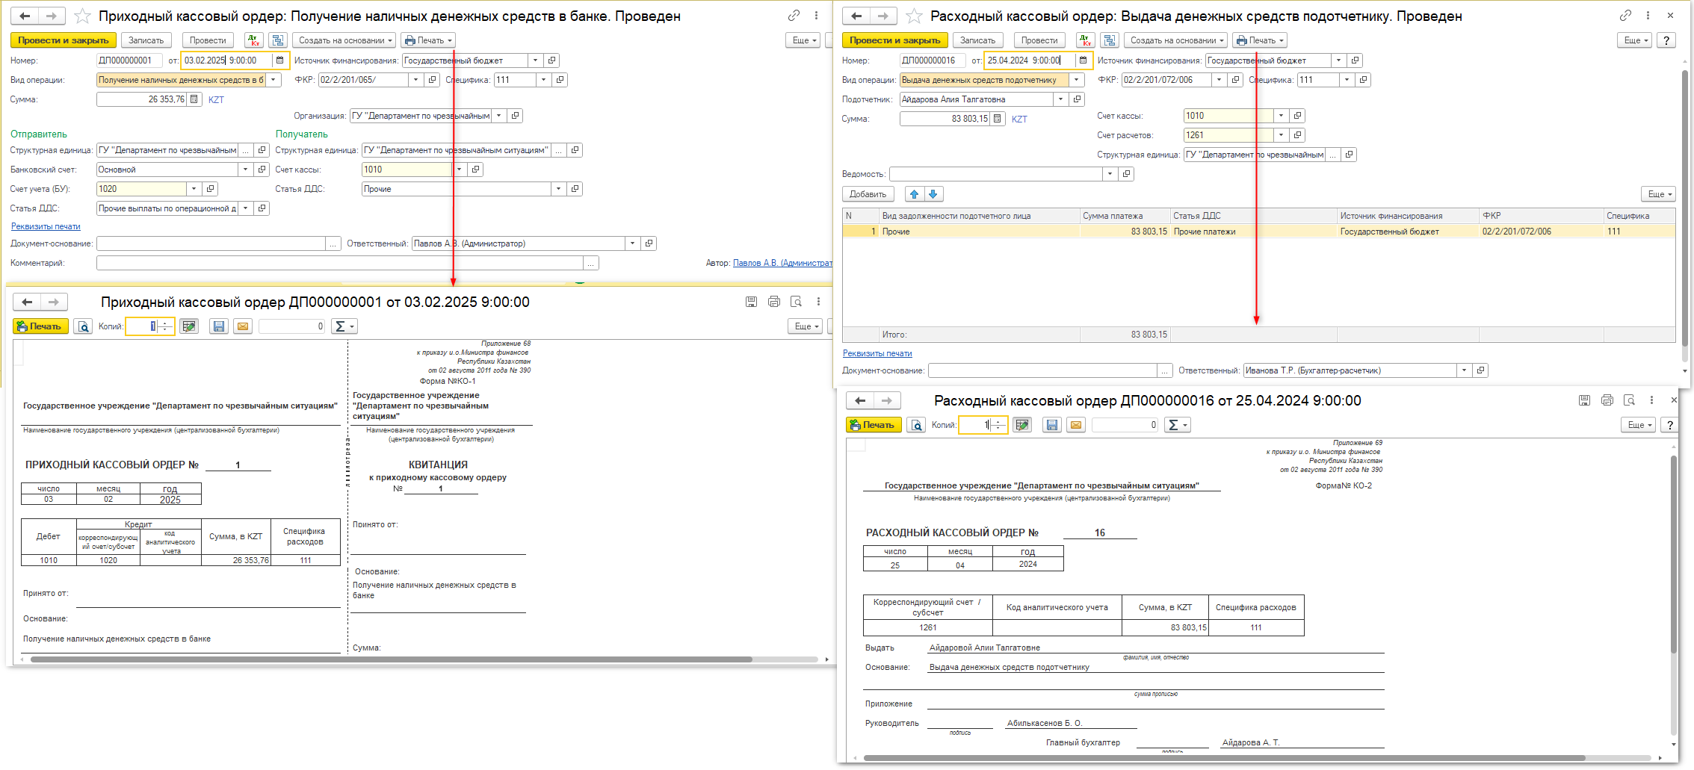Send the Приходный ордер print form by email

[x=243, y=326]
